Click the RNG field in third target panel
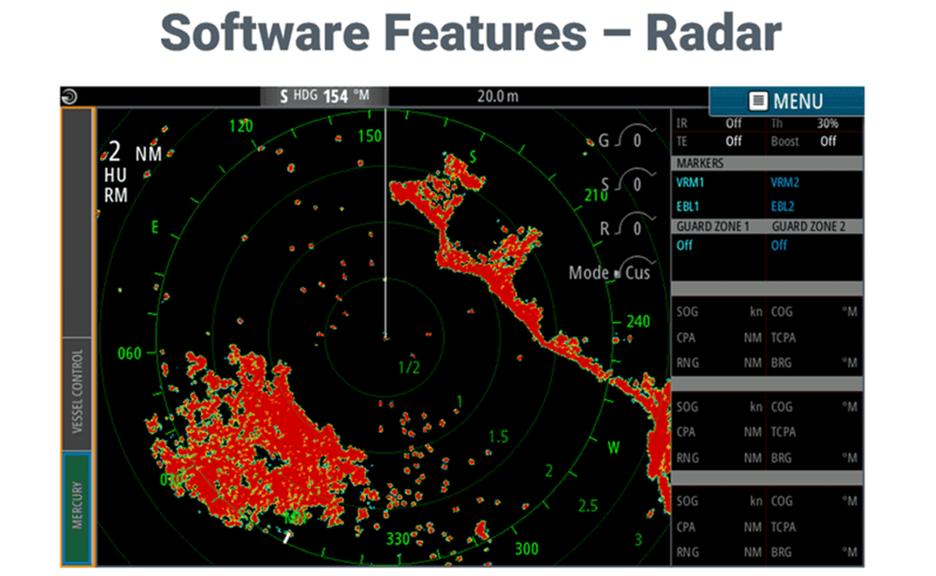Image resolution: width=936 pixels, height=576 pixels. [x=719, y=552]
